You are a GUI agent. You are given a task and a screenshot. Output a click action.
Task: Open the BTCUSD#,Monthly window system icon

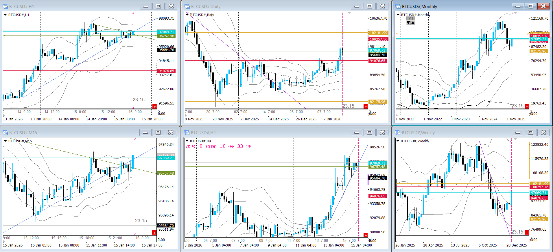(398, 6)
